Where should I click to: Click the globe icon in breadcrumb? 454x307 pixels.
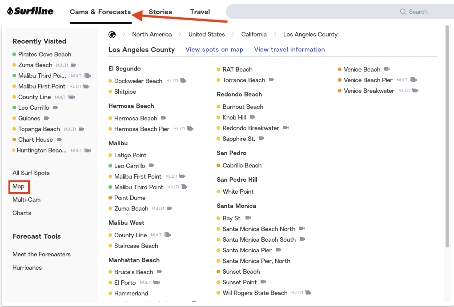112,35
